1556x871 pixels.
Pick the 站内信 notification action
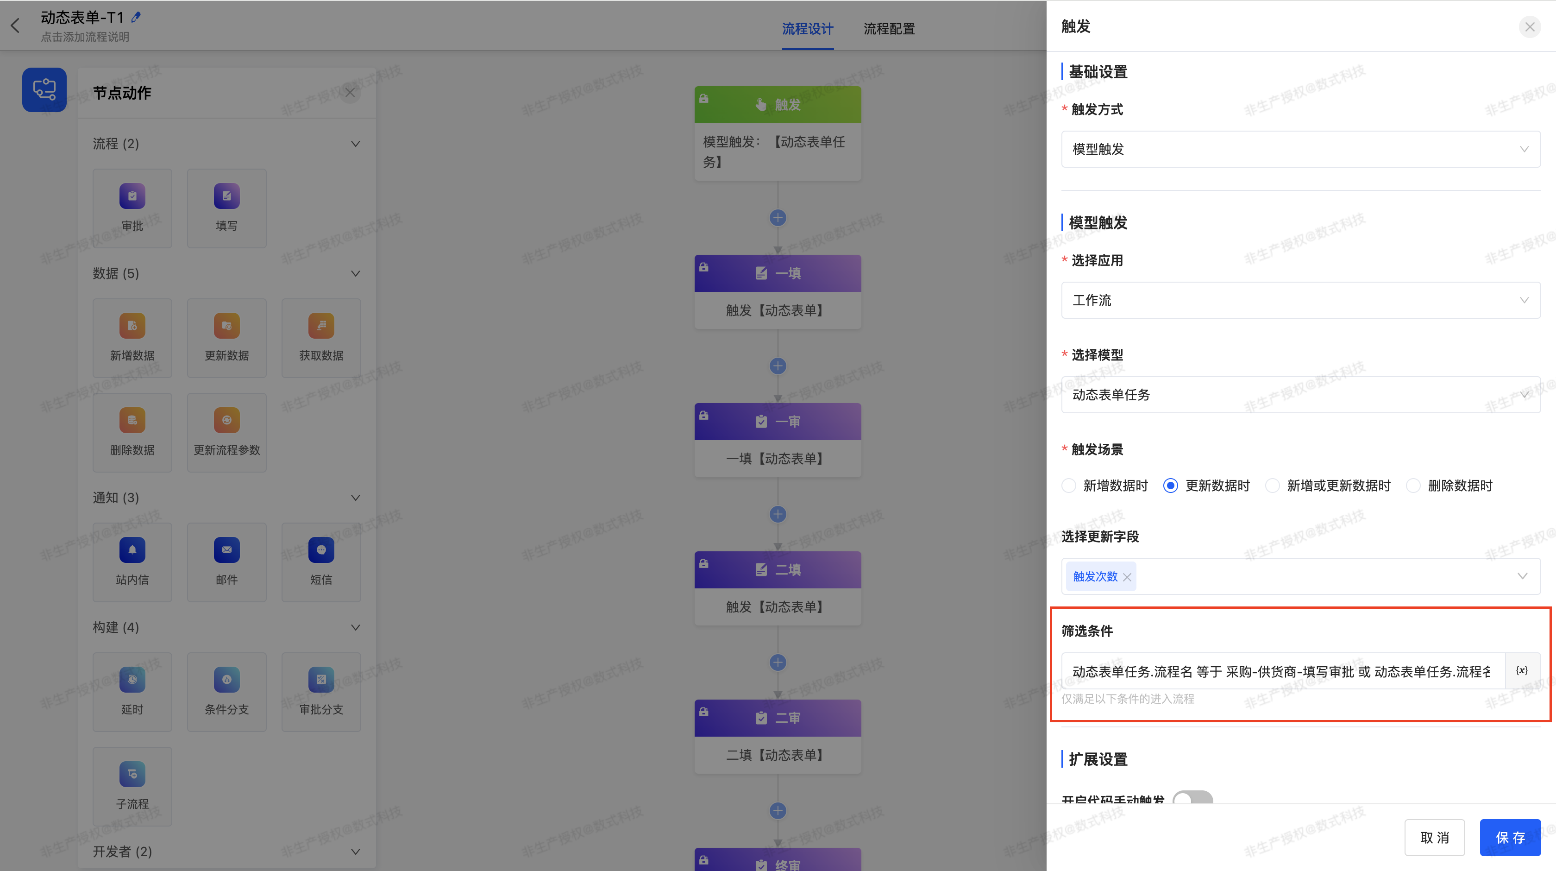(132, 562)
